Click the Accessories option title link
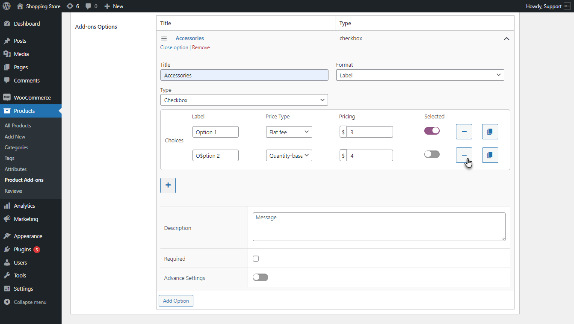The width and height of the screenshot is (574, 324). [x=189, y=38]
